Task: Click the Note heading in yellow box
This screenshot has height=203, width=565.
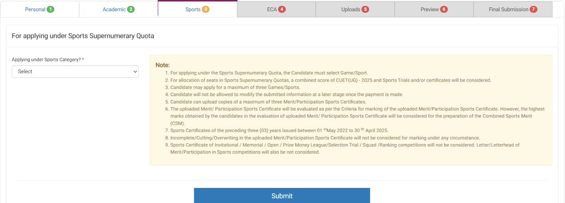Action: [162, 65]
